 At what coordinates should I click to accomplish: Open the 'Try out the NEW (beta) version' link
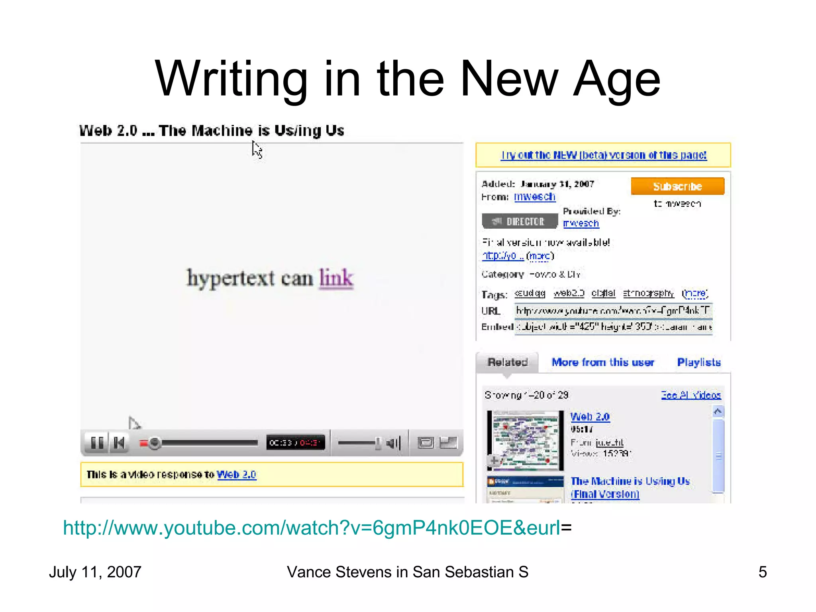coord(603,155)
